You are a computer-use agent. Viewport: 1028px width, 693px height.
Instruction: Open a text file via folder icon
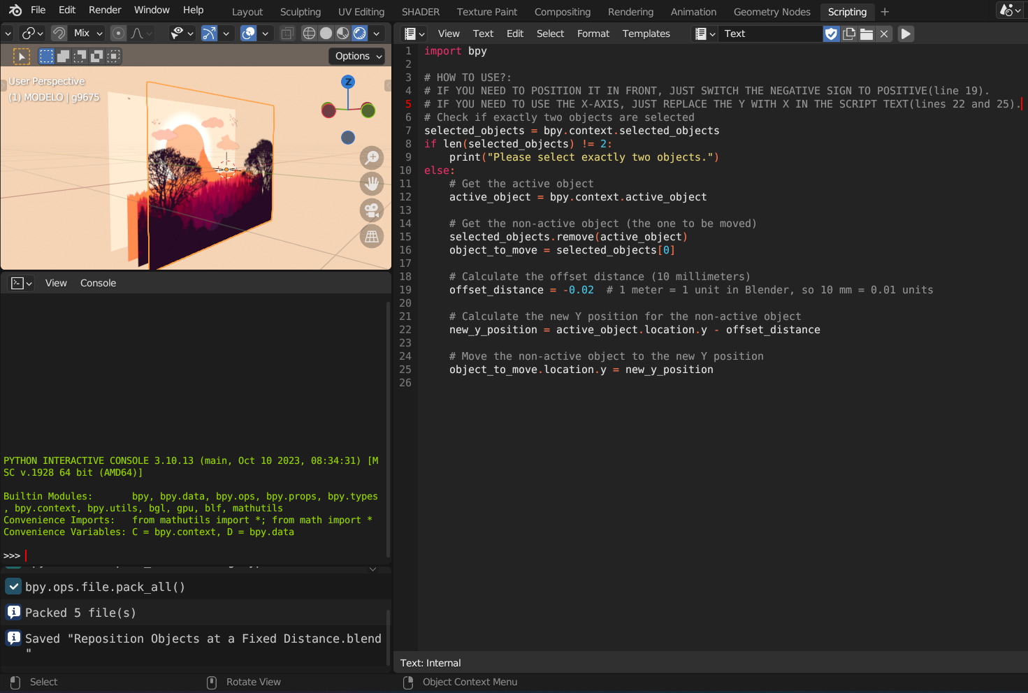(866, 33)
